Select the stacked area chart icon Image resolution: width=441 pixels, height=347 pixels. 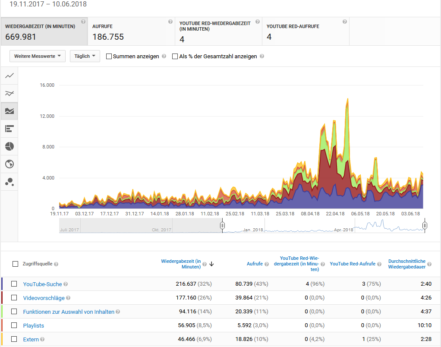9,111
